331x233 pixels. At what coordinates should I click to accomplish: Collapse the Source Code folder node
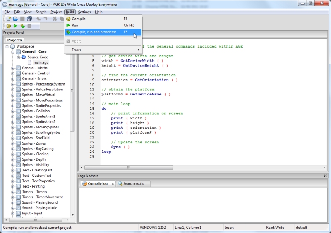[18, 57]
